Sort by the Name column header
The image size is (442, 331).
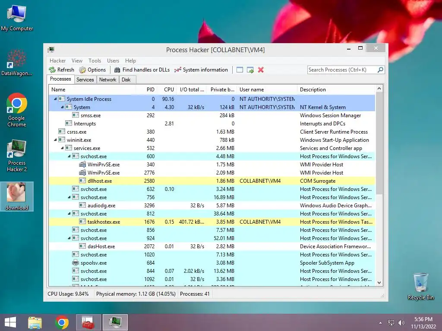click(92, 90)
